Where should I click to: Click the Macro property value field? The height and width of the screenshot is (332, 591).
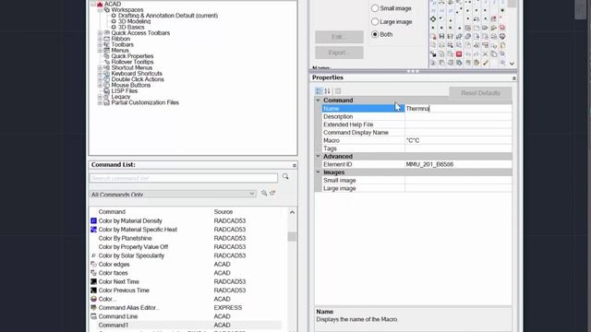tap(458, 140)
